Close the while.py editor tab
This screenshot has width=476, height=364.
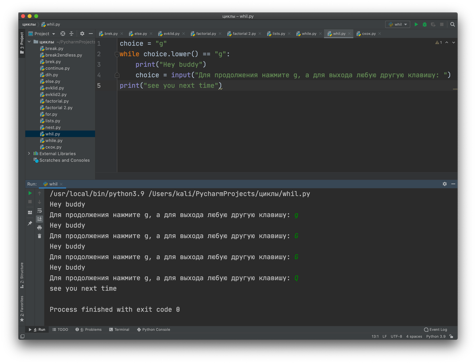320,34
